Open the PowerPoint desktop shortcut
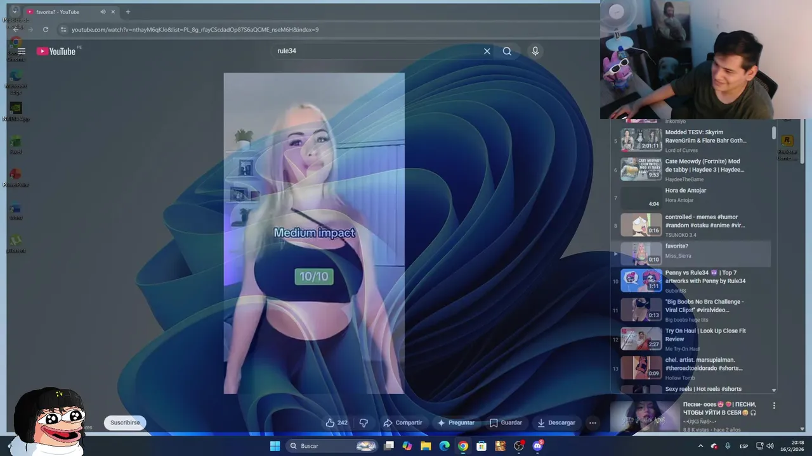Viewport: 812px width, 456px height. (16, 177)
